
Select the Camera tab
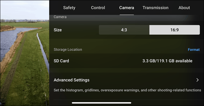click(x=127, y=8)
